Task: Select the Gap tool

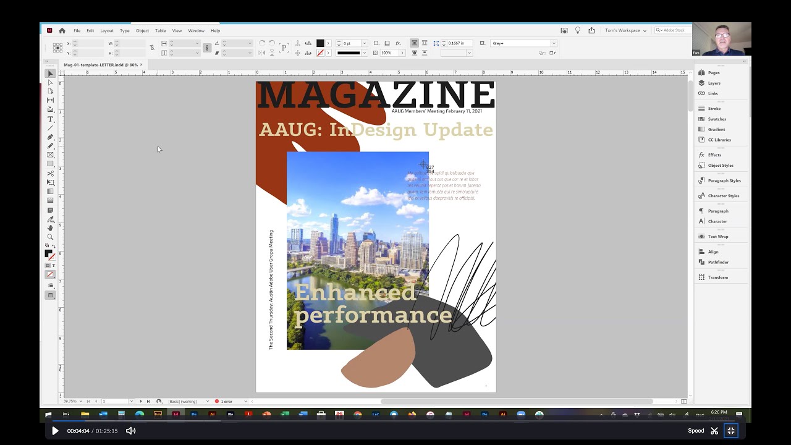Action: (x=51, y=100)
